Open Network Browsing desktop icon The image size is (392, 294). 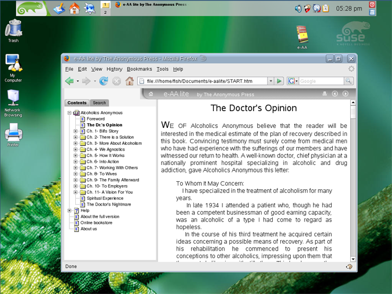(13, 104)
